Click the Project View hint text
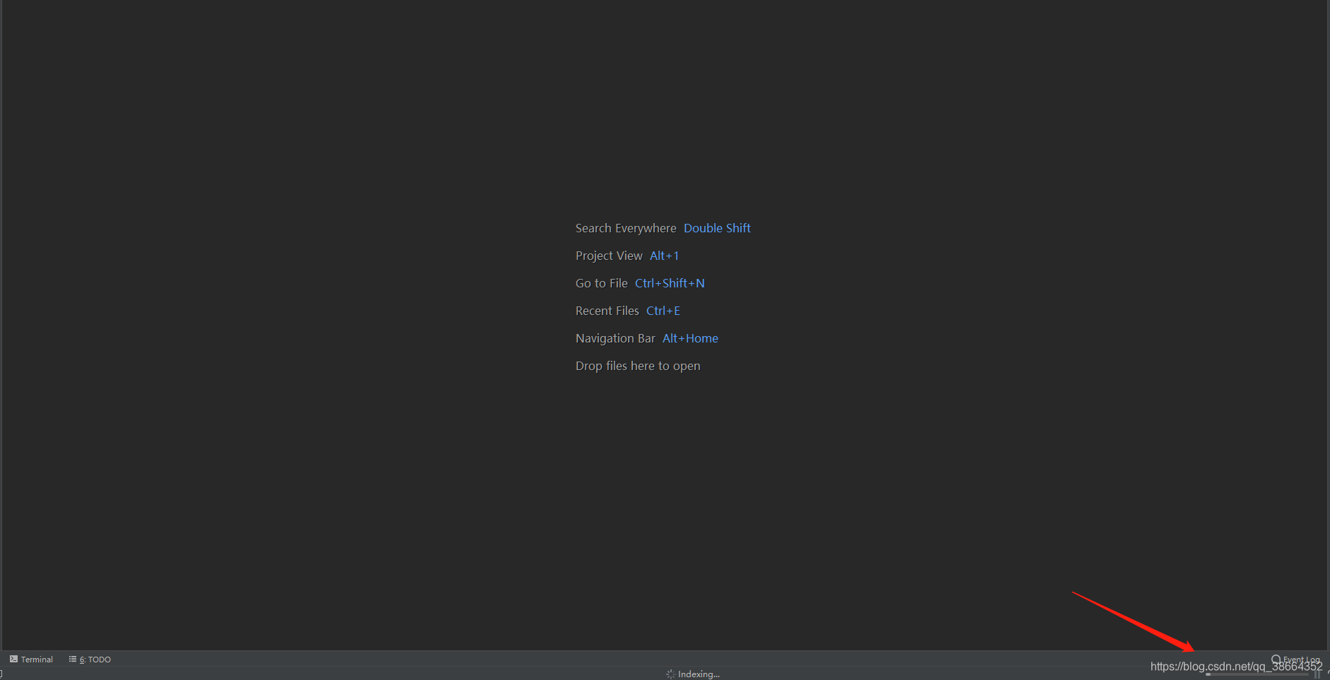This screenshot has width=1330, height=680. tap(609, 256)
